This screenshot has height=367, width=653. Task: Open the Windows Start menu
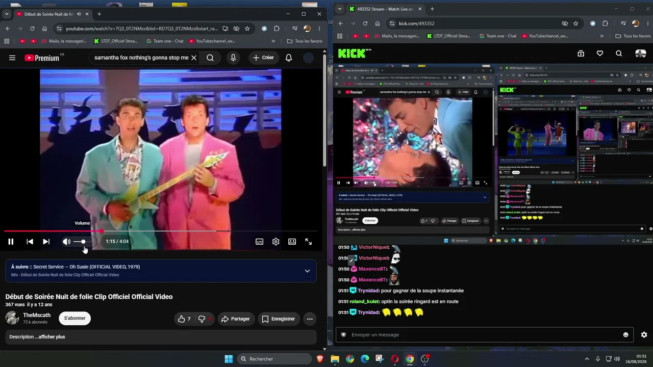click(x=229, y=359)
